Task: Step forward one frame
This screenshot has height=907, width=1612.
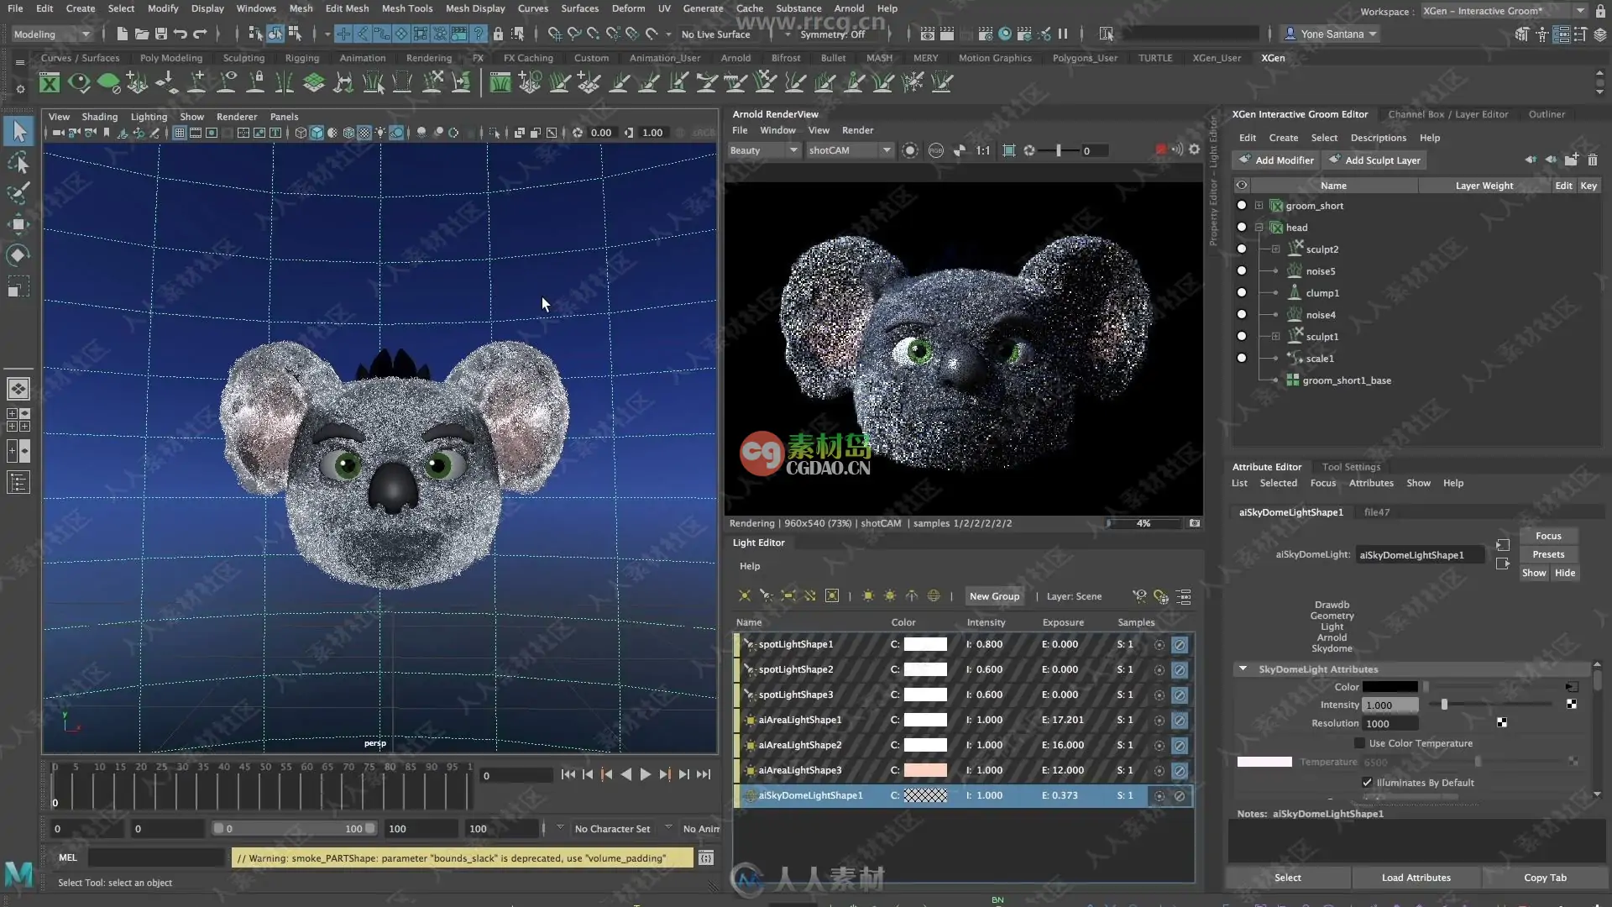Action: click(683, 774)
